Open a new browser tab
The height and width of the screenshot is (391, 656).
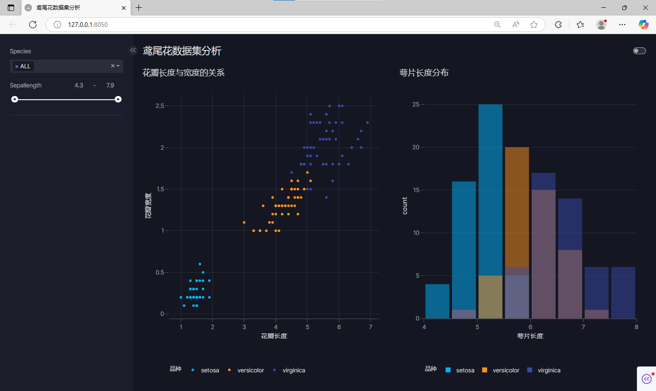(x=138, y=7)
